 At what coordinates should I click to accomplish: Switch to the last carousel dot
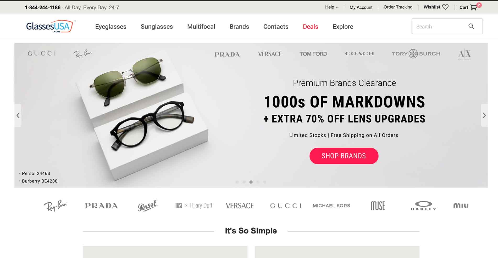pyautogui.click(x=265, y=182)
